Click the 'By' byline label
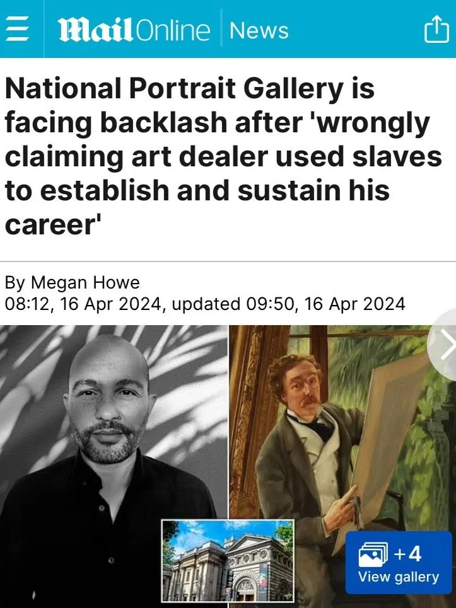The width and height of the screenshot is (456, 608). tap(15, 283)
